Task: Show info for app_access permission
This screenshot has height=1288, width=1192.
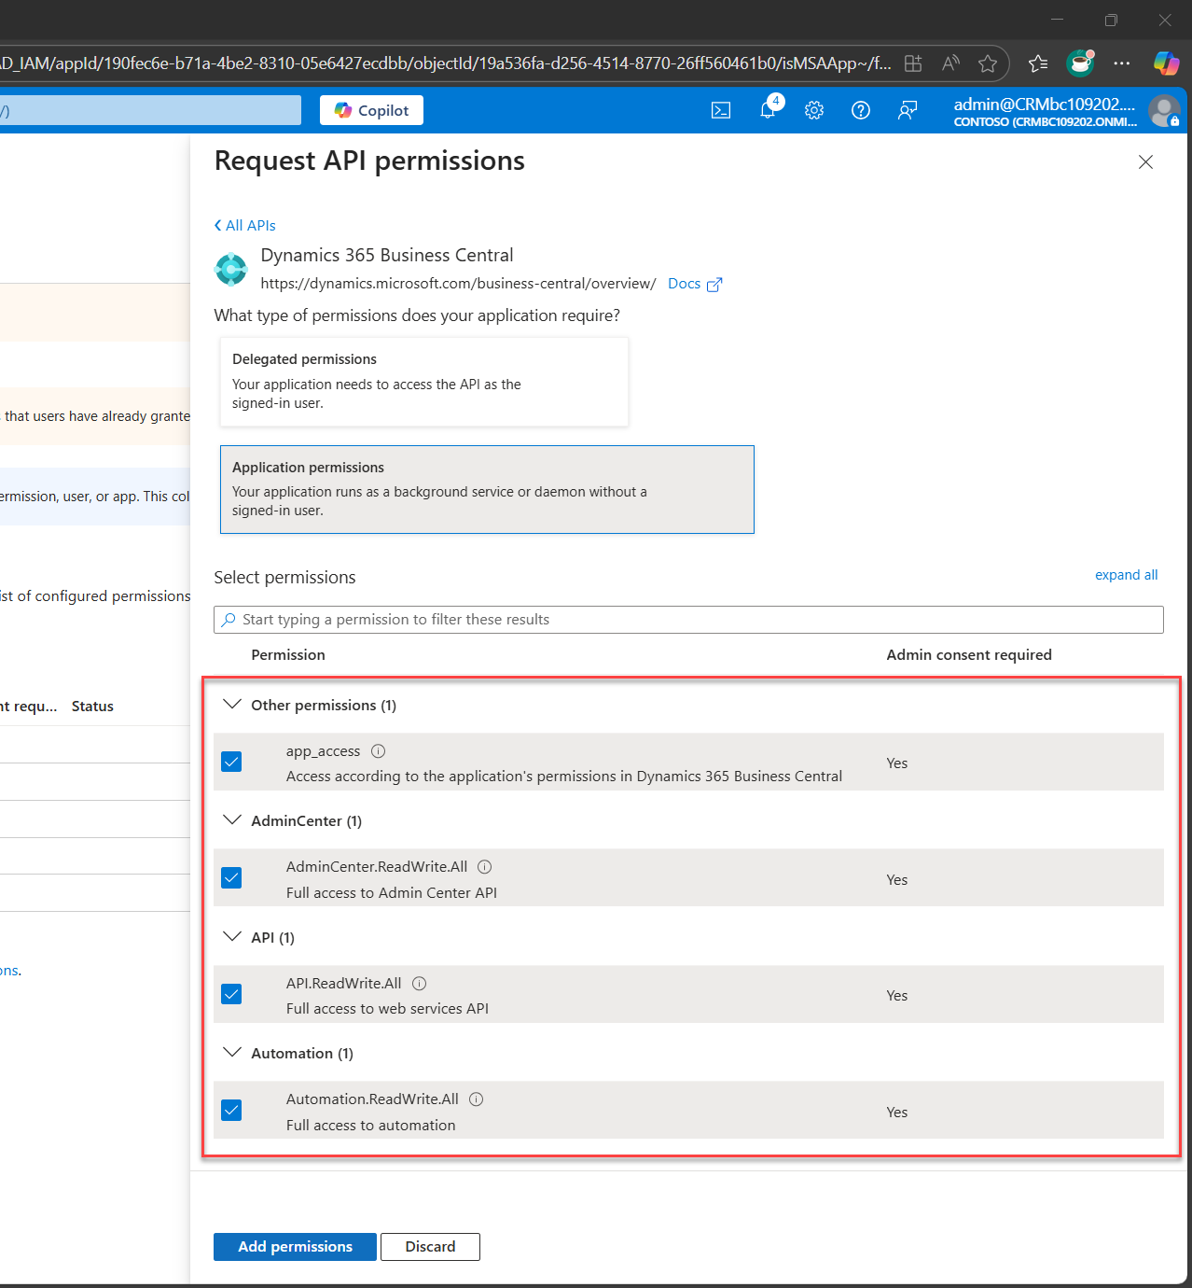Action: 378,751
